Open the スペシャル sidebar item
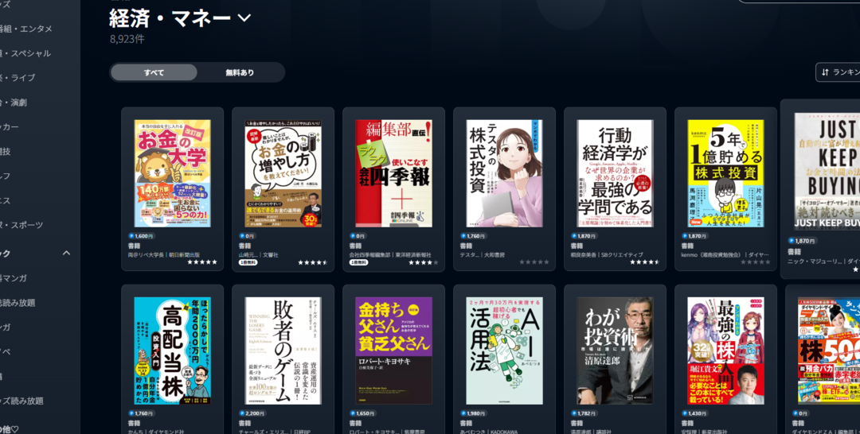The width and height of the screenshot is (860, 434). (25, 53)
